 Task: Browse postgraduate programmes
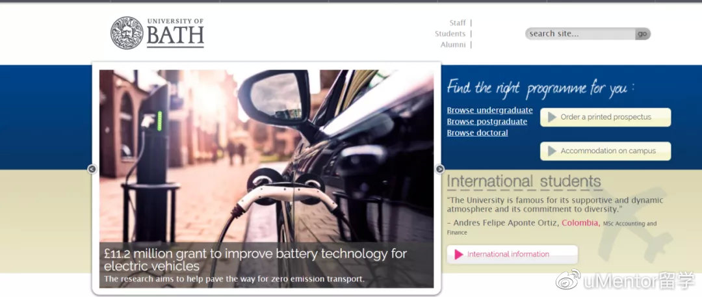(x=487, y=122)
